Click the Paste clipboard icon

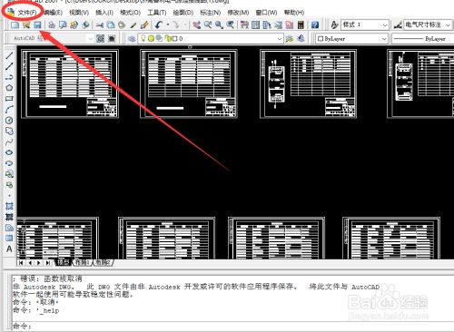(x=122, y=24)
